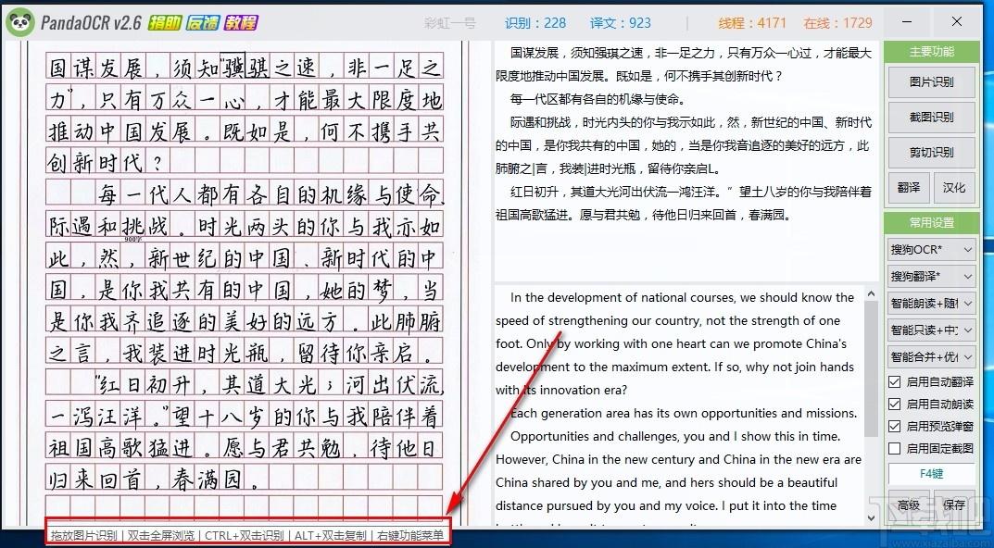Click the CTRL+双击识别 status bar hint
This screenshot has height=548, width=994.
pos(244,535)
